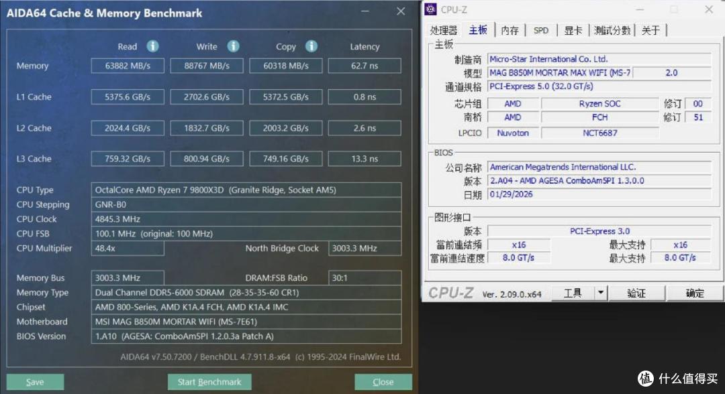
Task: Click L1 Cache Copy value 5372.5 GB/s
Action: tap(286, 97)
